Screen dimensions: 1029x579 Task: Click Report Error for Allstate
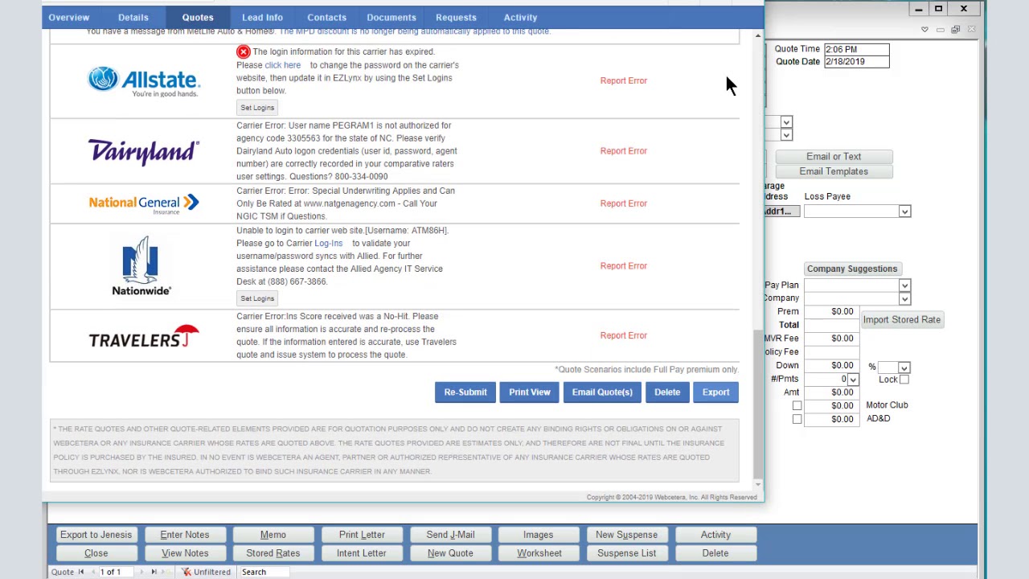click(623, 80)
